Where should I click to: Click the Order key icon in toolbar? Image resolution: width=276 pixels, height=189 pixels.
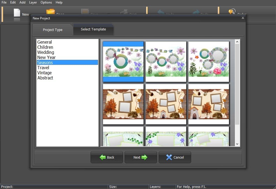(232, 11)
